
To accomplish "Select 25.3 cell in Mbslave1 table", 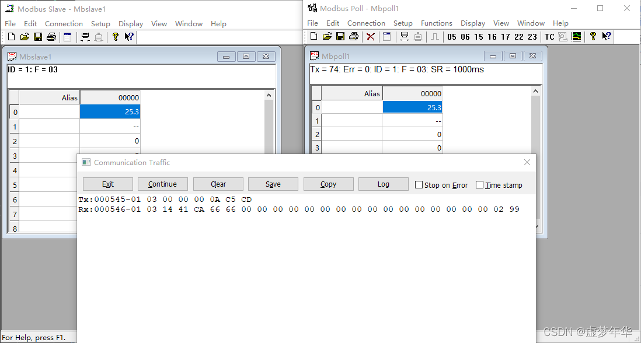I will click(110, 112).
